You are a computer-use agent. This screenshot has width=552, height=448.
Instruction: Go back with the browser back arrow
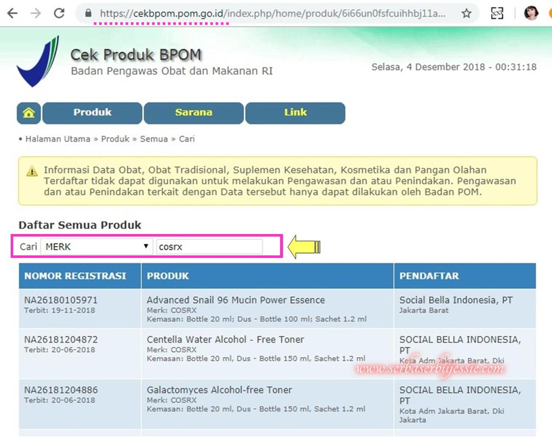(13, 14)
